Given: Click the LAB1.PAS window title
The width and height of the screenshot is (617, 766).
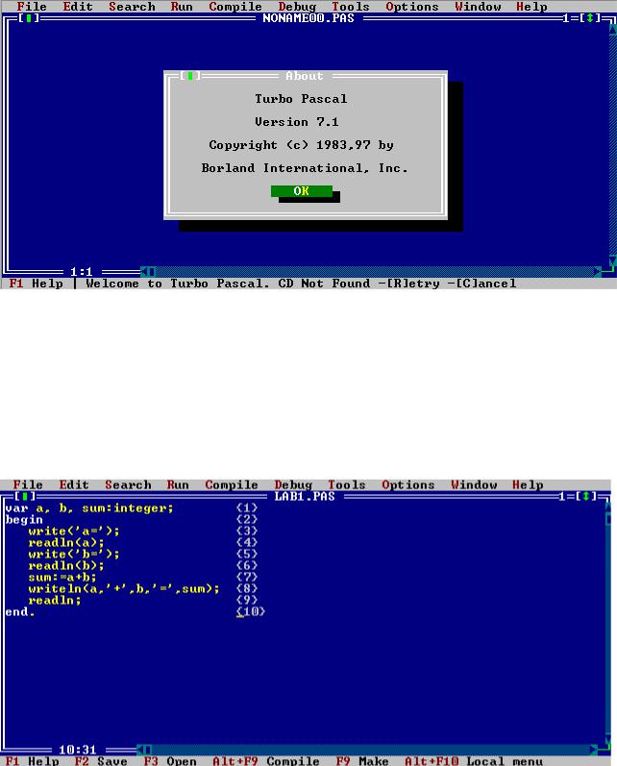Looking at the screenshot, I should [x=305, y=496].
